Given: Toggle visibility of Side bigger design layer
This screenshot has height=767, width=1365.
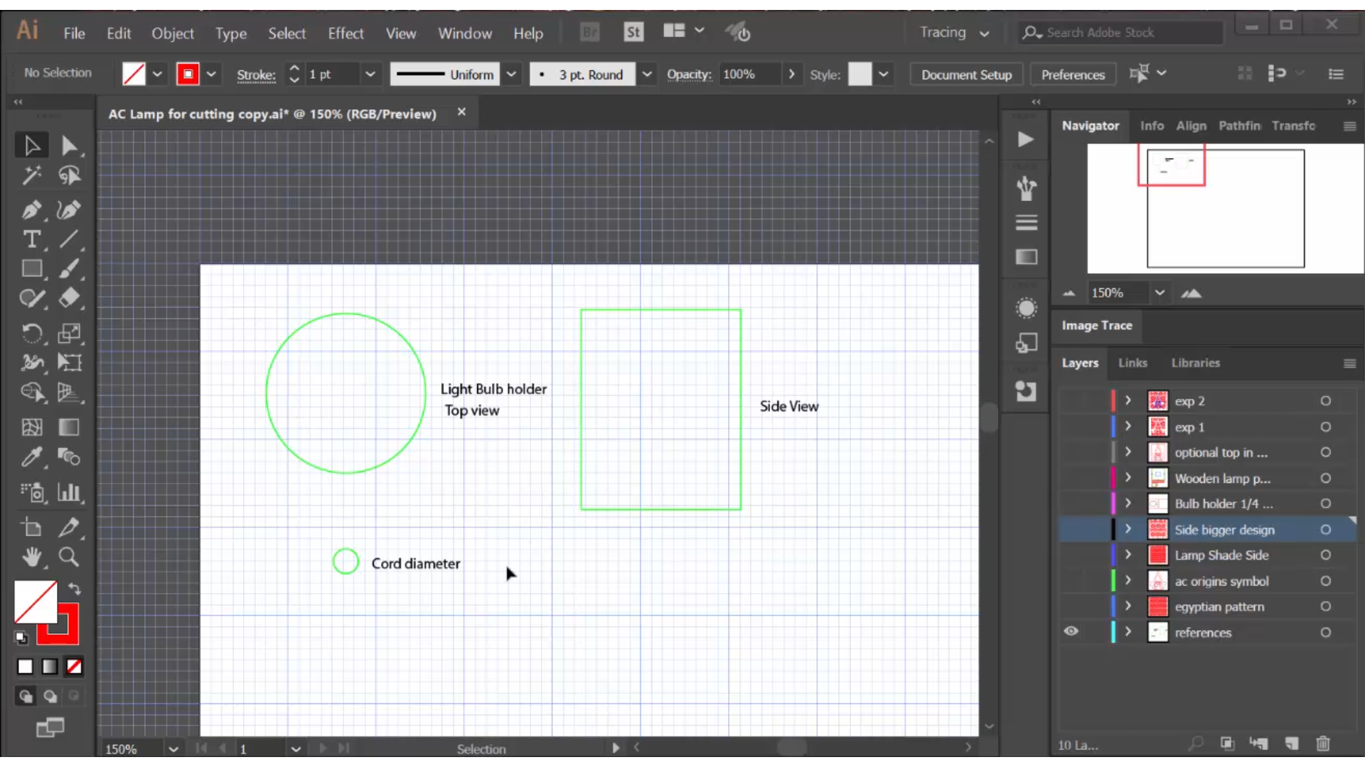Looking at the screenshot, I should (1071, 529).
